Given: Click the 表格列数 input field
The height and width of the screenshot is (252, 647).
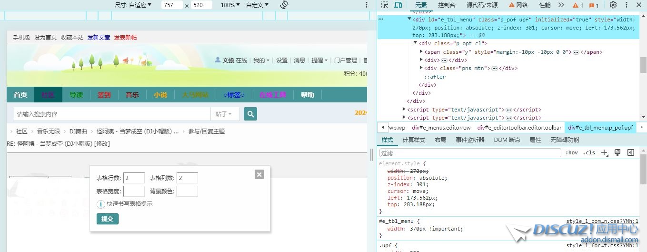Looking at the screenshot, I should 187,178.
